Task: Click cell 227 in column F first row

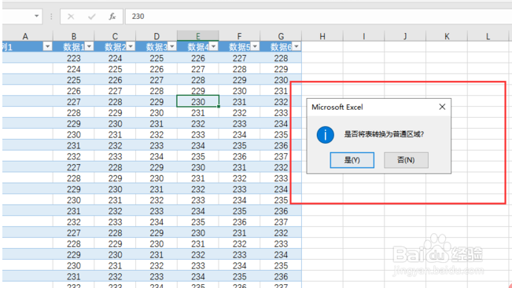Action: coord(239,58)
